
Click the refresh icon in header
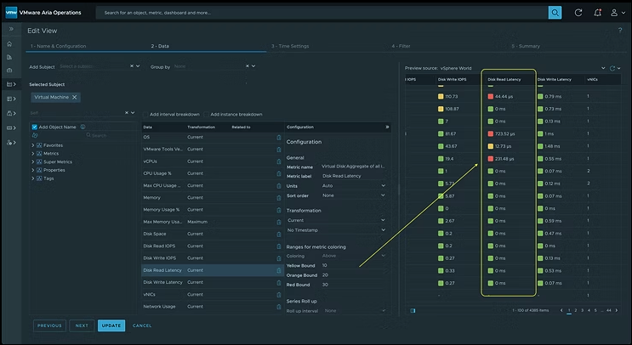click(578, 13)
